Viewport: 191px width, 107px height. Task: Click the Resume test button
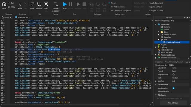tap(78, 4)
